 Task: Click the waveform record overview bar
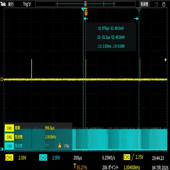click(x=85, y=4)
